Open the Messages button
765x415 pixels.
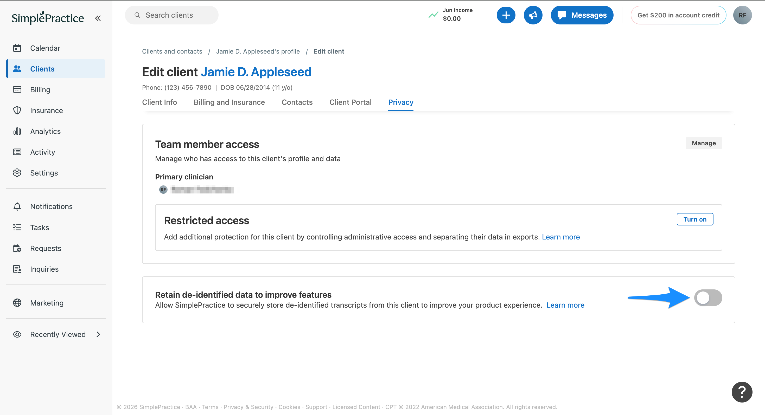pos(582,15)
